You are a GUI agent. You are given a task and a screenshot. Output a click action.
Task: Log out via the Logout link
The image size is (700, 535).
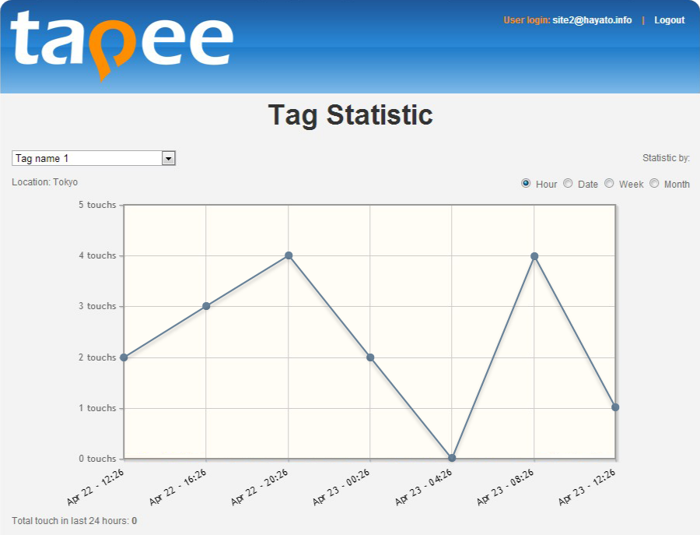669,20
